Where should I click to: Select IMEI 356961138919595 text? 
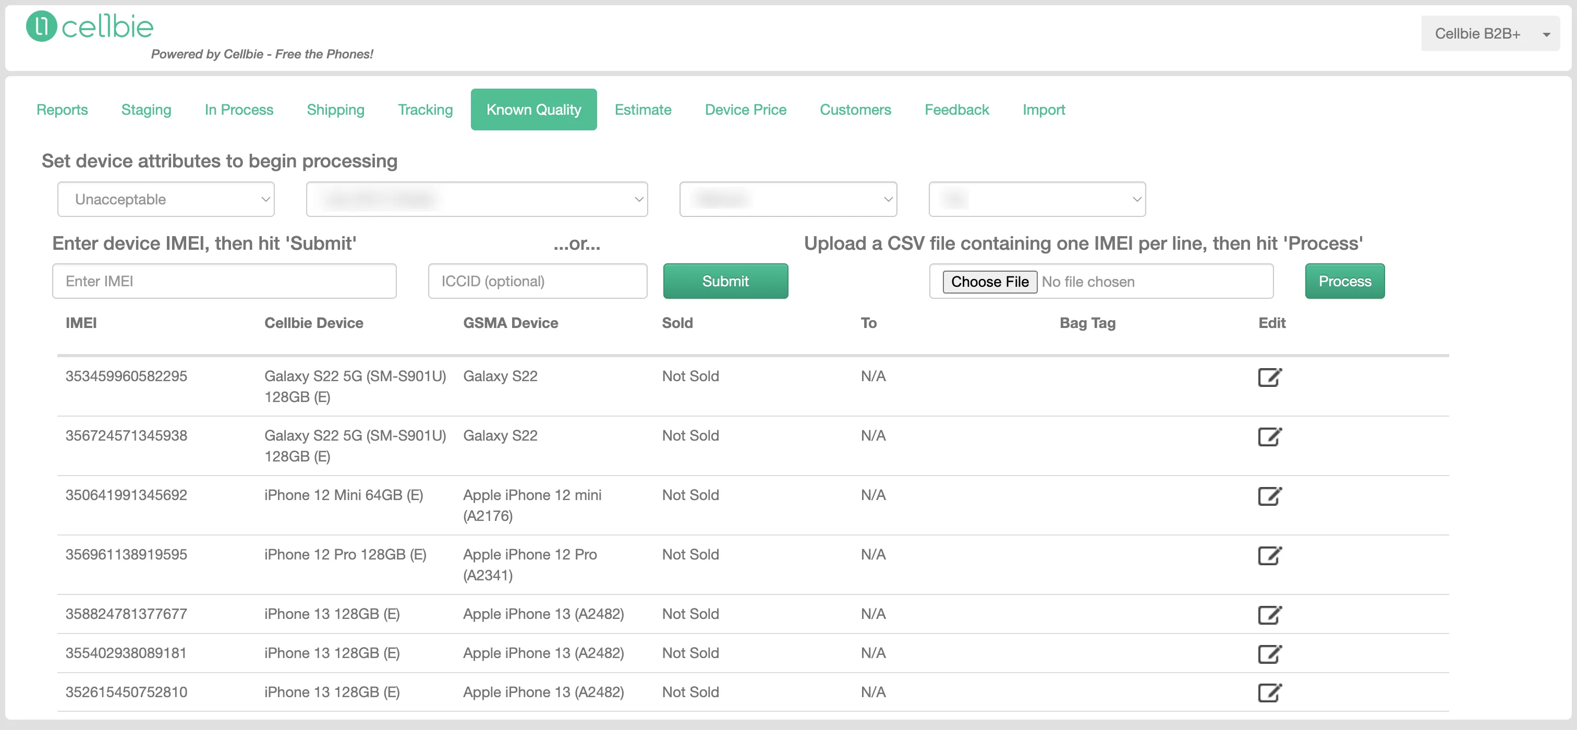pyautogui.click(x=126, y=554)
